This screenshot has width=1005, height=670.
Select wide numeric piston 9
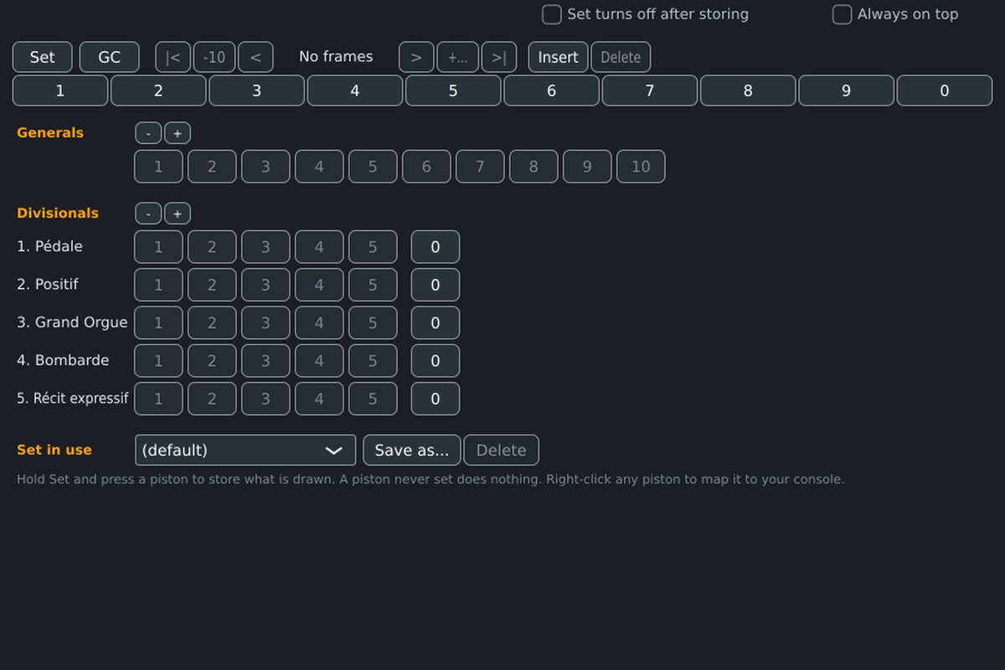click(x=846, y=90)
